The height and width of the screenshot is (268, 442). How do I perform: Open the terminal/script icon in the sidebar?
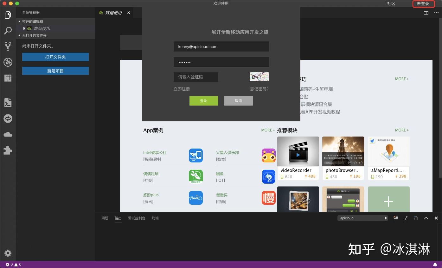tap(8, 102)
